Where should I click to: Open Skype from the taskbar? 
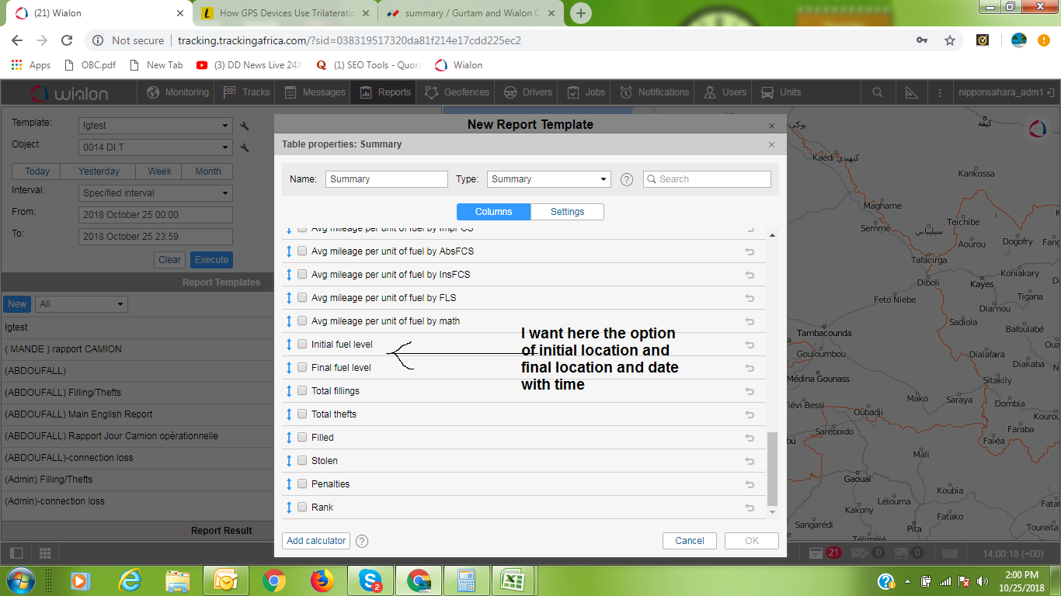coord(370,580)
